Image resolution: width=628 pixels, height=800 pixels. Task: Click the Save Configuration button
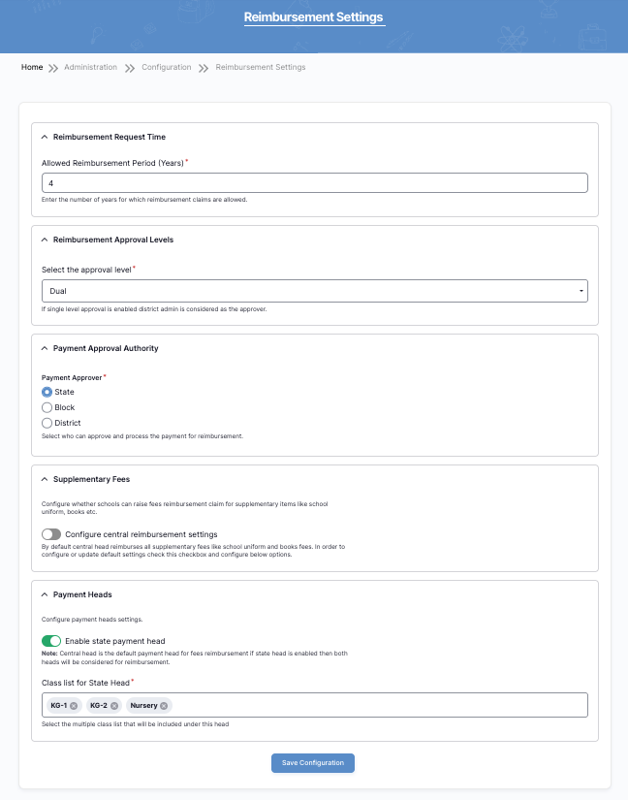[313, 763]
